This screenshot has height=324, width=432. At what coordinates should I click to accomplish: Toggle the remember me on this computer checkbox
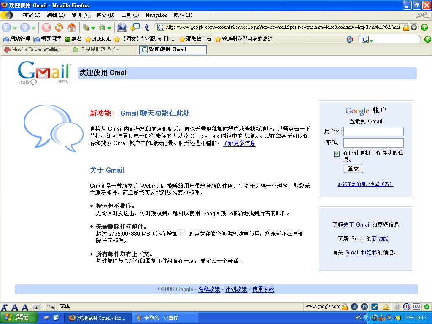coord(337,154)
